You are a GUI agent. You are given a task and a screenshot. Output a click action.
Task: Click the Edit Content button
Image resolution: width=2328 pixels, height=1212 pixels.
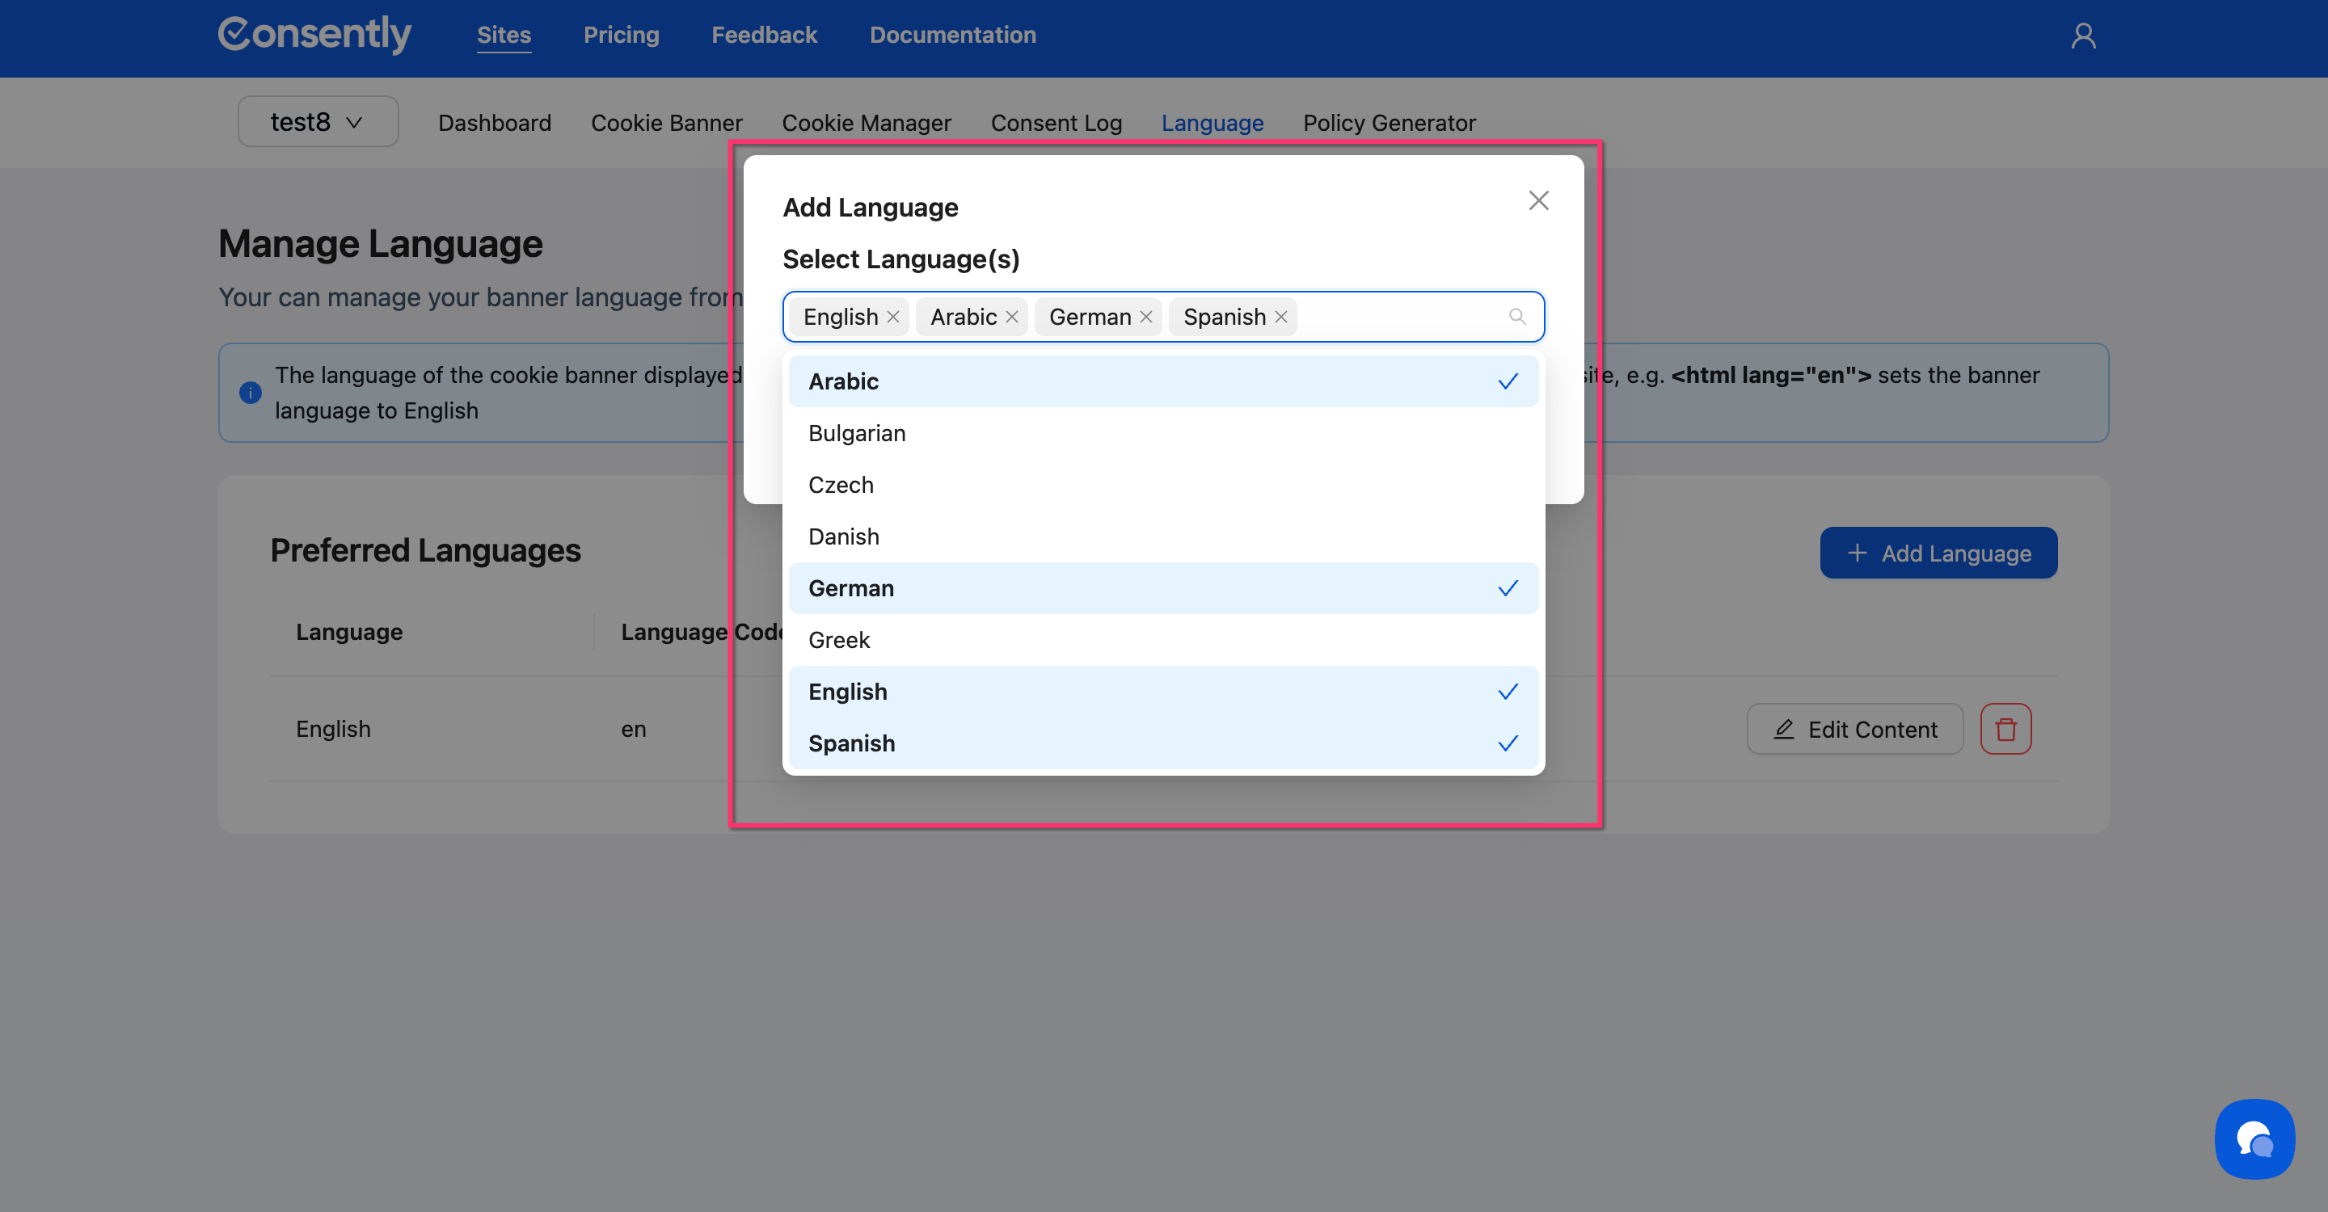pyautogui.click(x=1854, y=729)
